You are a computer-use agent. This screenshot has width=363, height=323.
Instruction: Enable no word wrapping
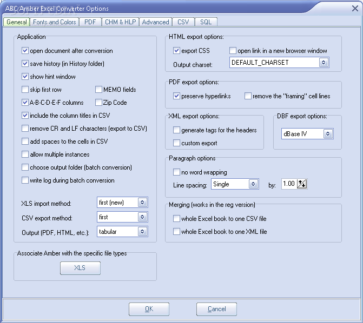[x=177, y=172]
